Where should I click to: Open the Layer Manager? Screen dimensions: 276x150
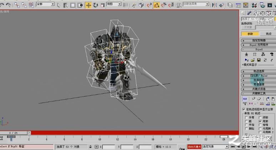pos(230,5)
